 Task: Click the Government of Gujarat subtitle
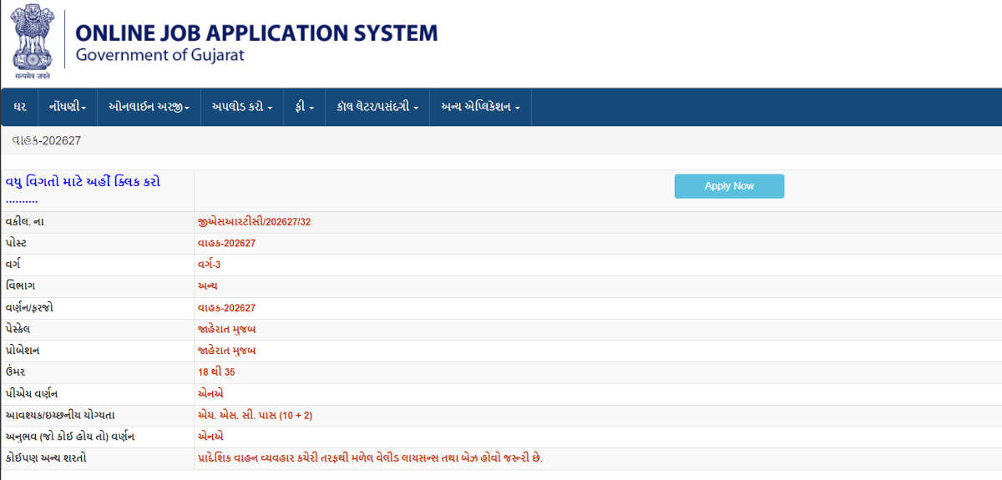(x=159, y=56)
